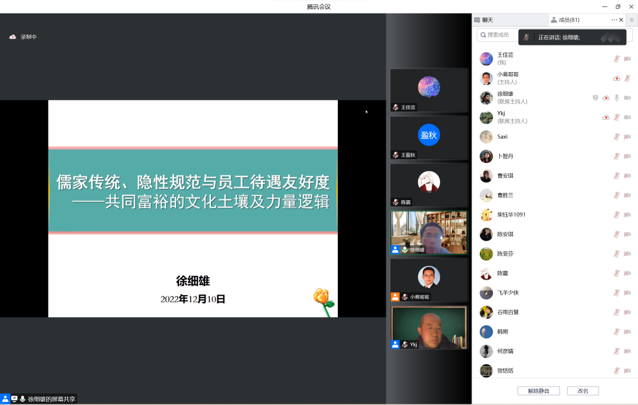Click the cloud recording icon next to 徐细雄
The image size is (638, 405).
pos(606,98)
